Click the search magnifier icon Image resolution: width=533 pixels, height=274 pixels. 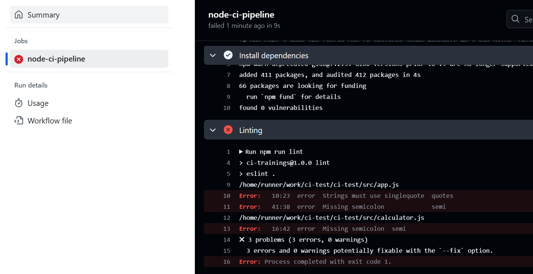click(x=515, y=19)
